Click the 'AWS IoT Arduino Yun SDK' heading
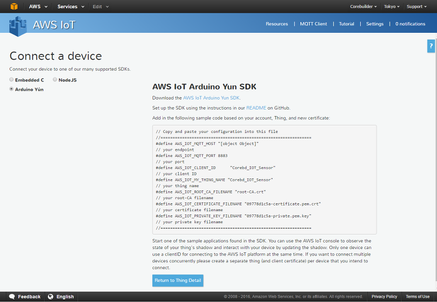 tap(204, 87)
